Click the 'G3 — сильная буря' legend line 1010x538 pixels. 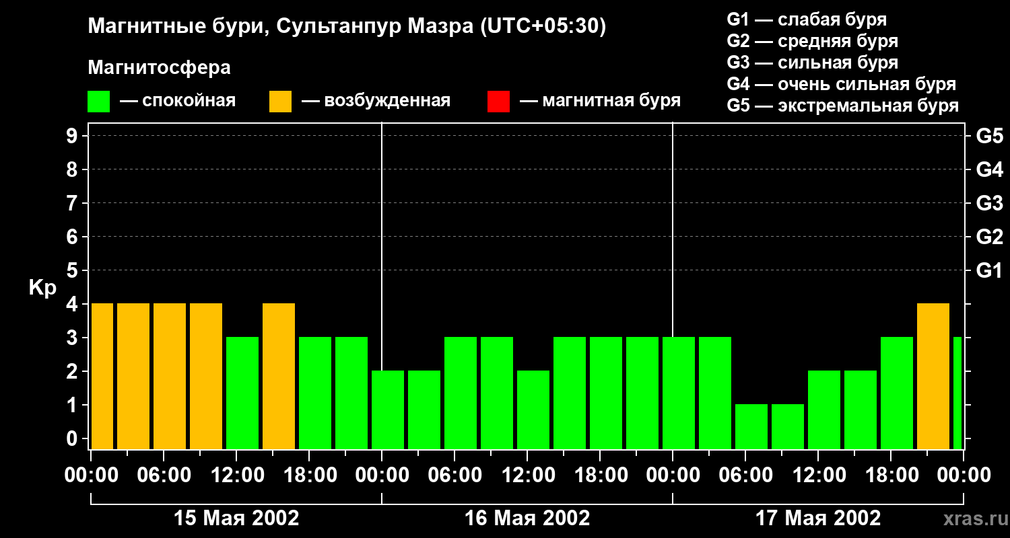point(812,63)
